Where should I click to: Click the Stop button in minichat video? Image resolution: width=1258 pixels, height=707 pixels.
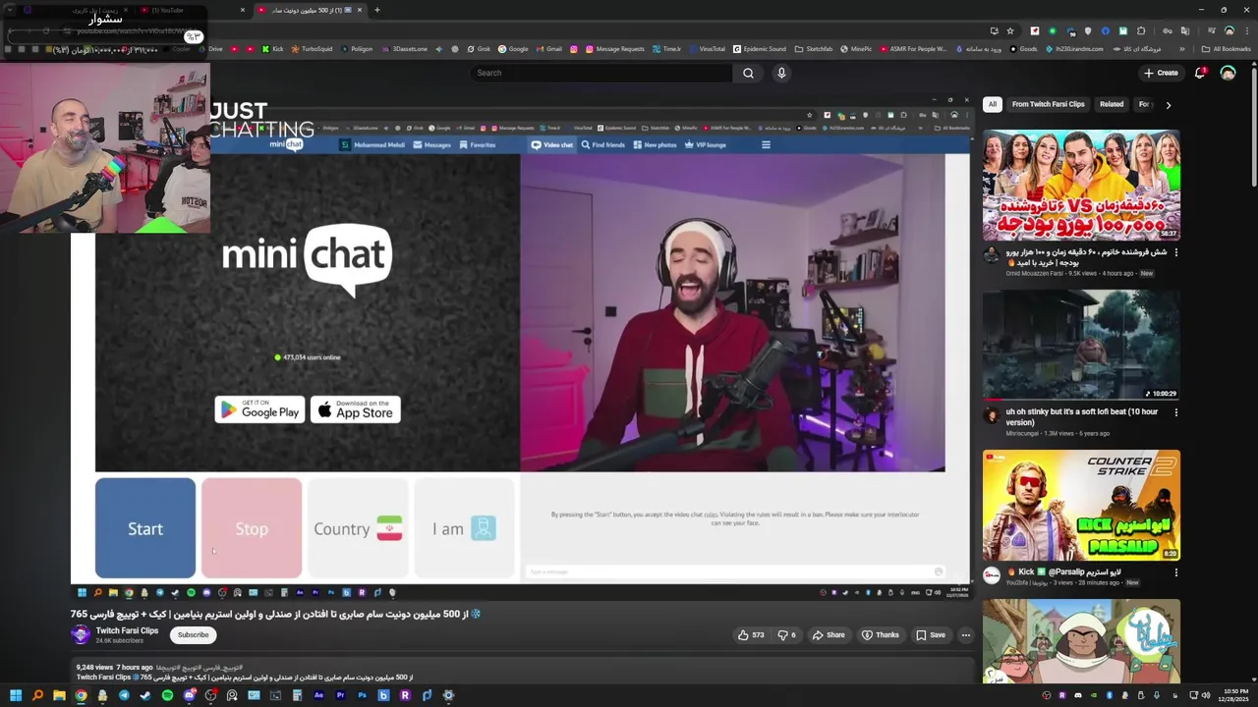[252, 528]
